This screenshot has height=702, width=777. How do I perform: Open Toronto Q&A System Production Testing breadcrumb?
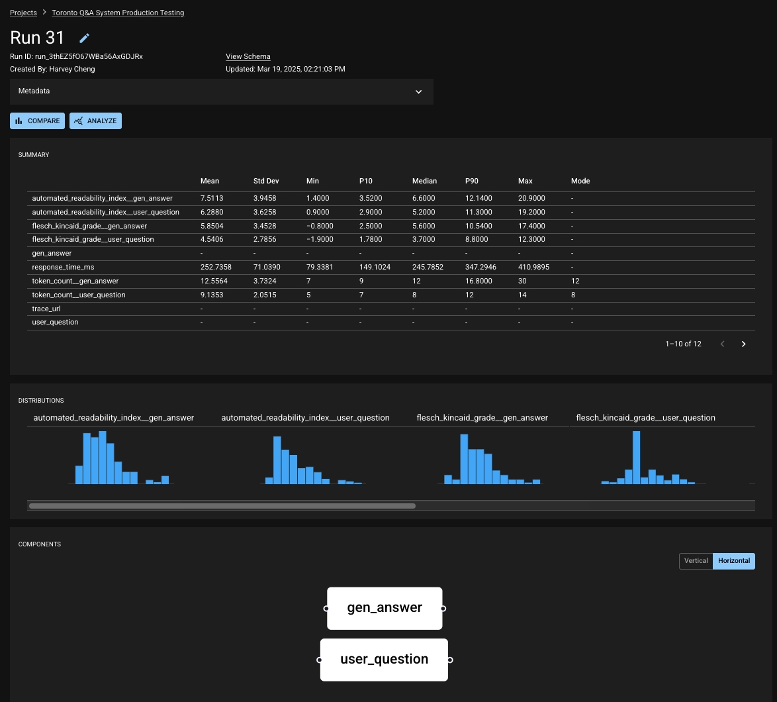(118, 13)
